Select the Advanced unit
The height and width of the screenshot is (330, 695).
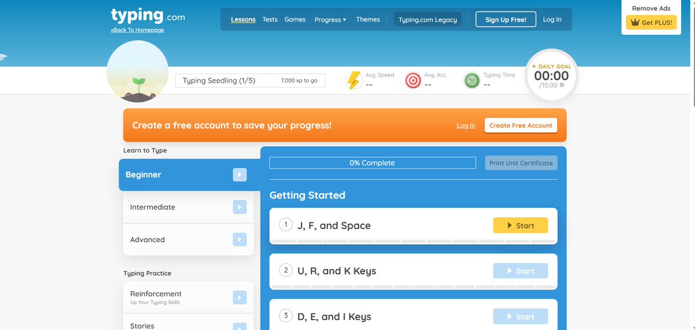(x=188, y=240)
